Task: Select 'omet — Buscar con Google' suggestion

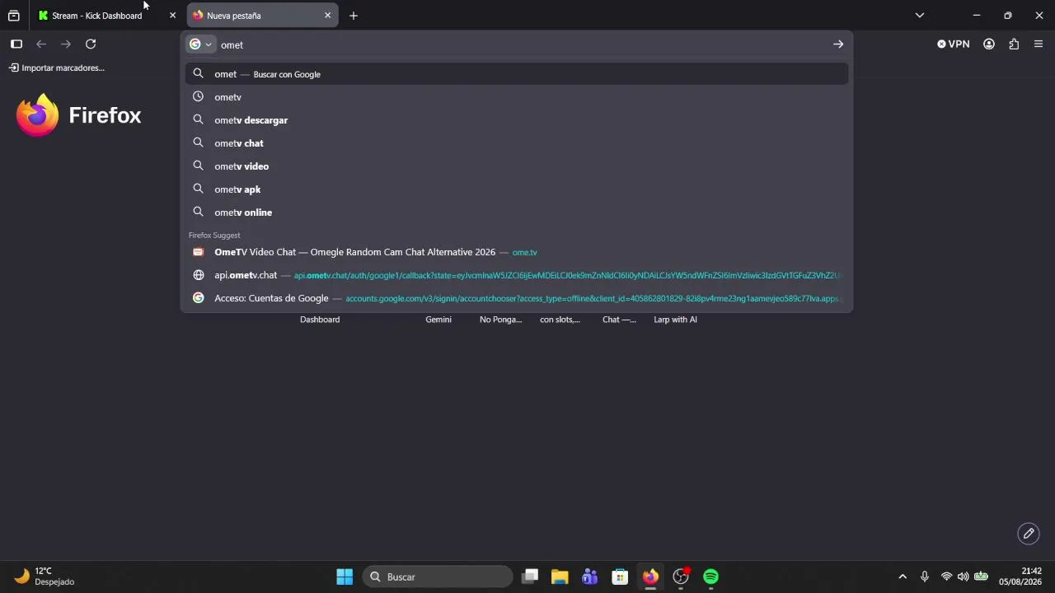Action: [x=517, y=74]
